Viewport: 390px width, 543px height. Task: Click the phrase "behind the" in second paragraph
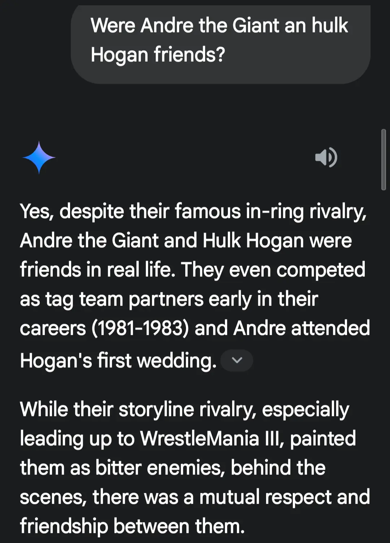point(278,468)
